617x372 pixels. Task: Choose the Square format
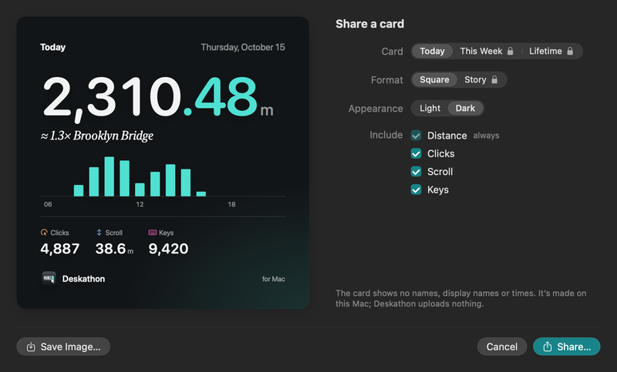[434, 80]
